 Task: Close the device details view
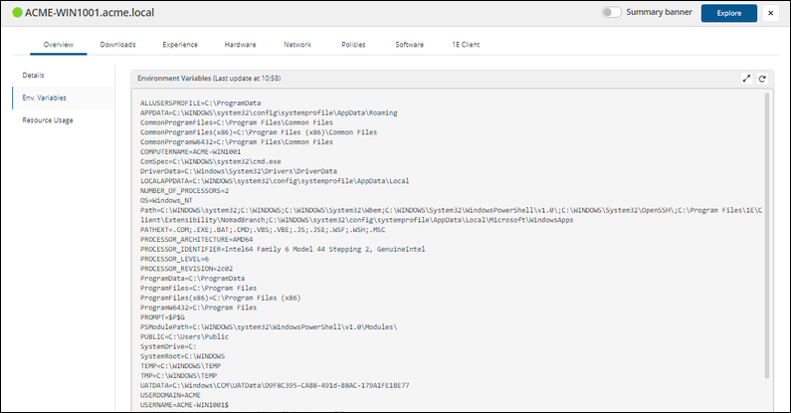[x=770, y=13]
